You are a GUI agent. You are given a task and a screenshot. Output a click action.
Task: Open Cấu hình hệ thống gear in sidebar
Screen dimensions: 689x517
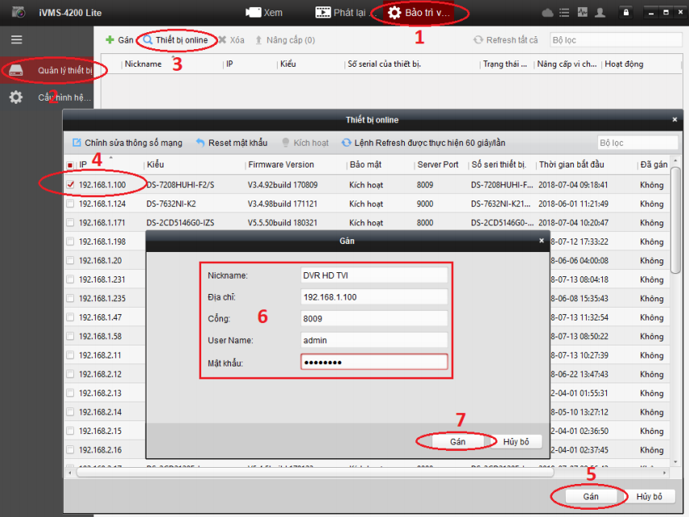(x=16, y=97)
